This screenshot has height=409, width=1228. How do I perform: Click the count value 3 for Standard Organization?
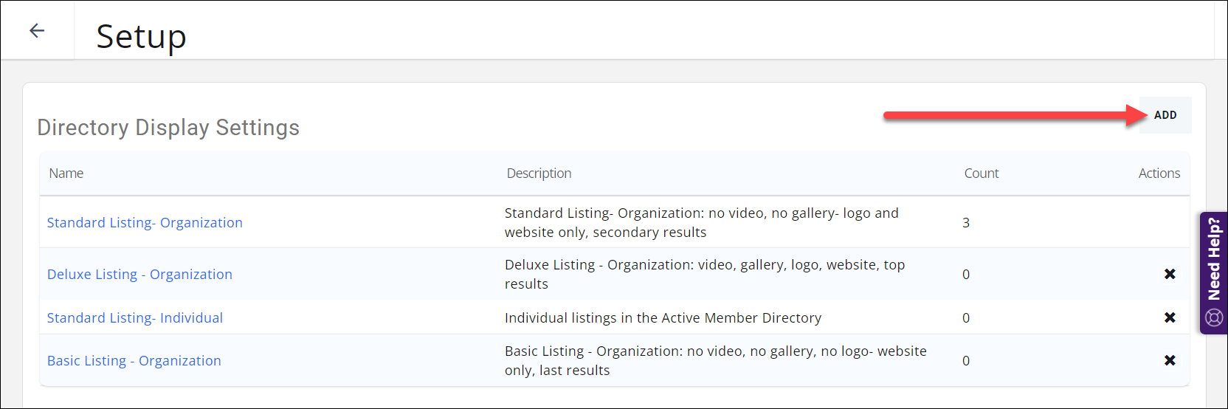(966, 223)
